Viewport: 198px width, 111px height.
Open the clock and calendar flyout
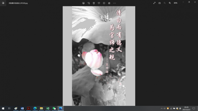tap(186, 108)
